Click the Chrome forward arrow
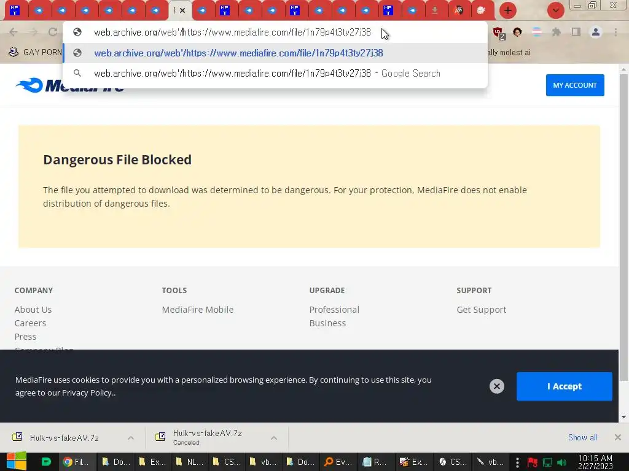The image size is (629, 471). (x=33, y=32)
